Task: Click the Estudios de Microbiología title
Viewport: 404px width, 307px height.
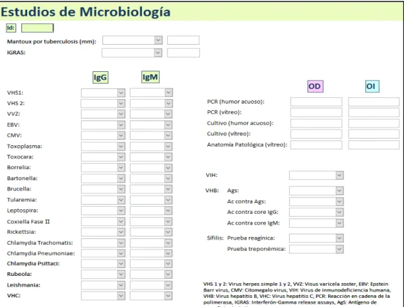Action: (86, 12)
